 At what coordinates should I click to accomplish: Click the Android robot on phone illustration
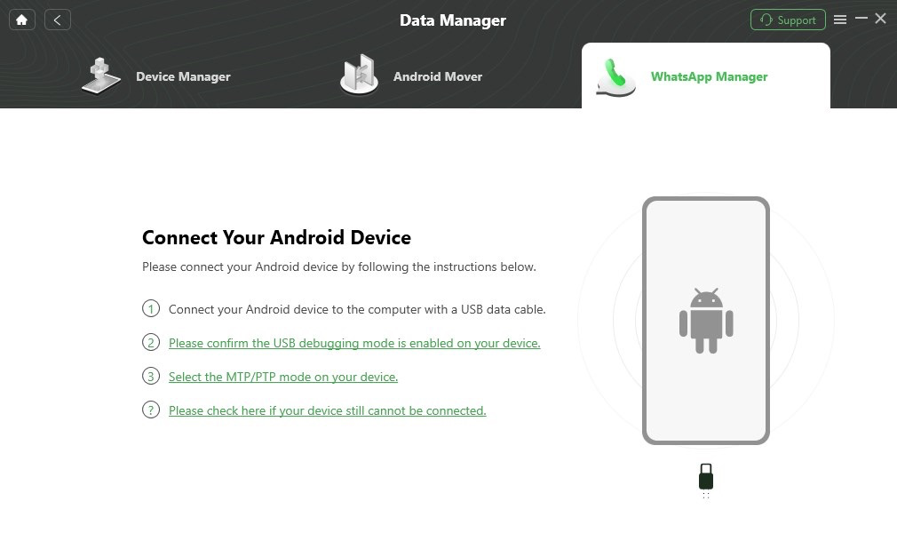click(x=706, y=321)
